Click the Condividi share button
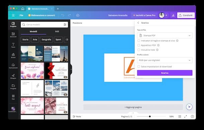Viewport: 204px width, 130px height. (x=186, y=15)
